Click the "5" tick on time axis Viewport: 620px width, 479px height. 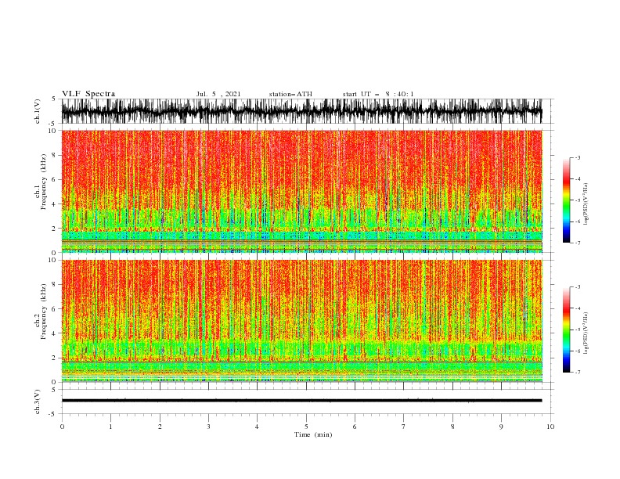pyautogui.click(x=306, y=427)
